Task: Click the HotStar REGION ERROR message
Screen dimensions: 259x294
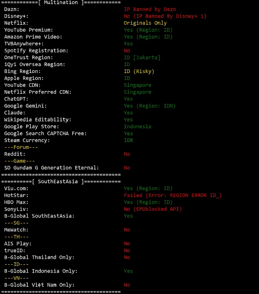Action: 173,195
